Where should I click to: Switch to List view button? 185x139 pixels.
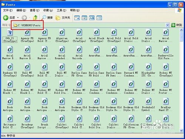84,18
